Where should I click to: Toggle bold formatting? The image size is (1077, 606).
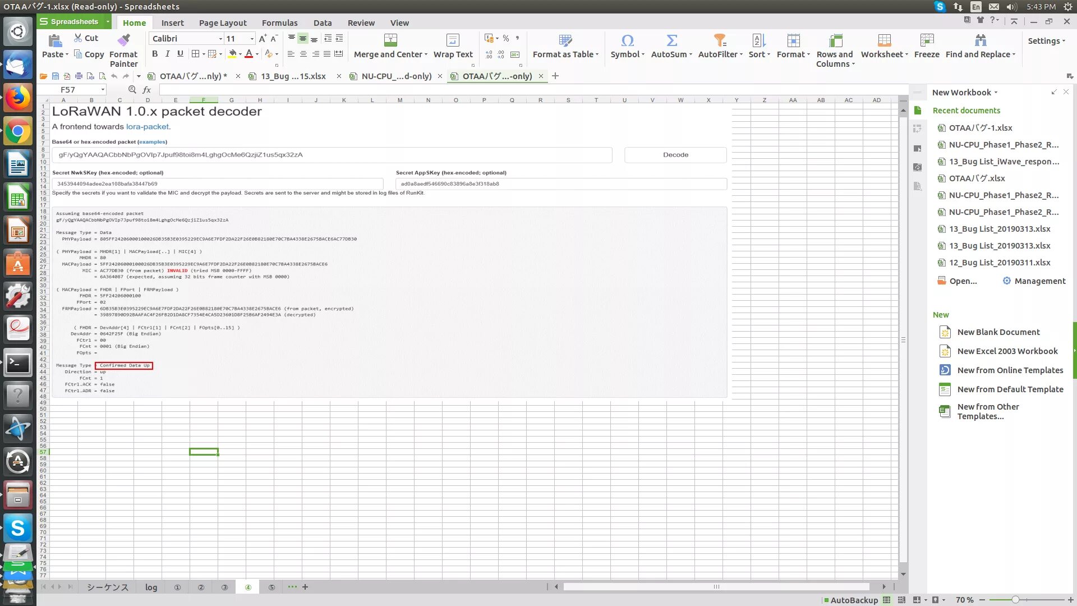coord(155,54)
